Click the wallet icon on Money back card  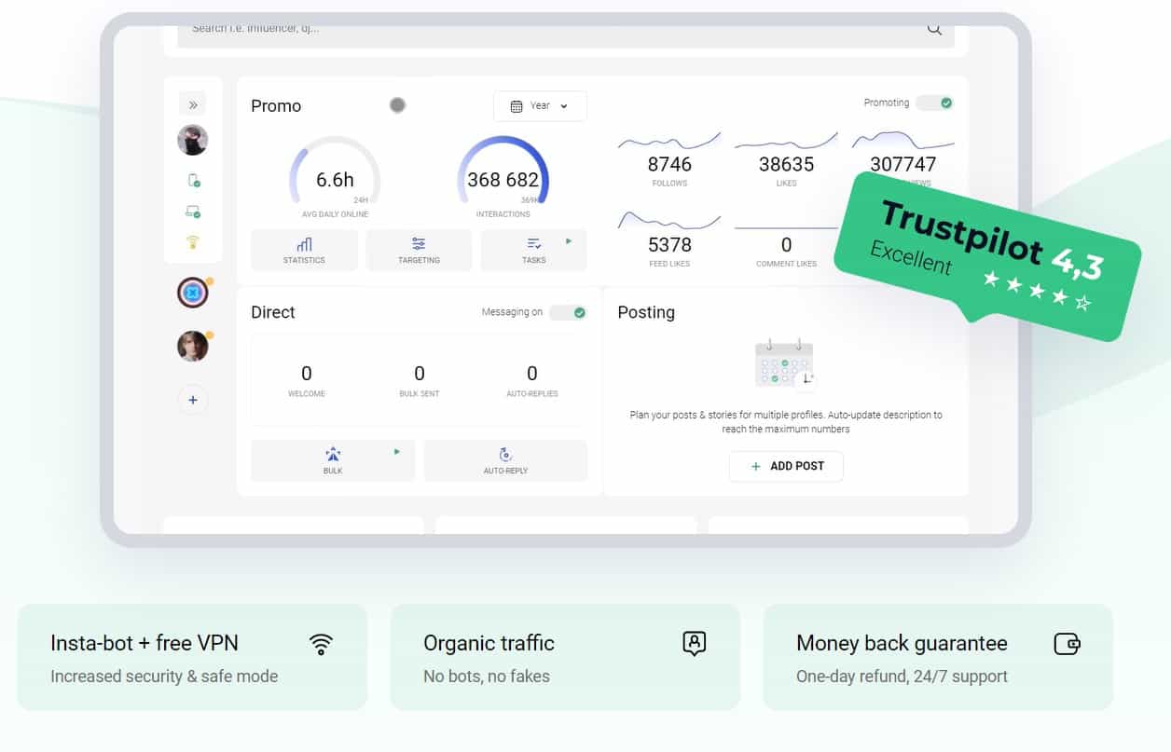1067,643
